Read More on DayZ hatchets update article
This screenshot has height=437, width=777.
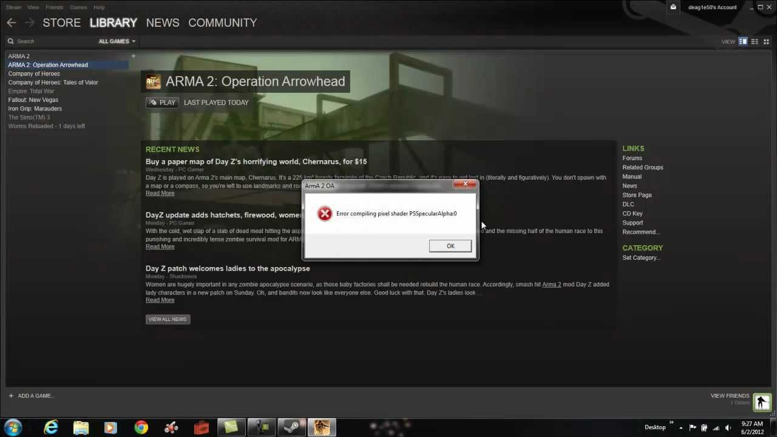[x=160, y=246]
